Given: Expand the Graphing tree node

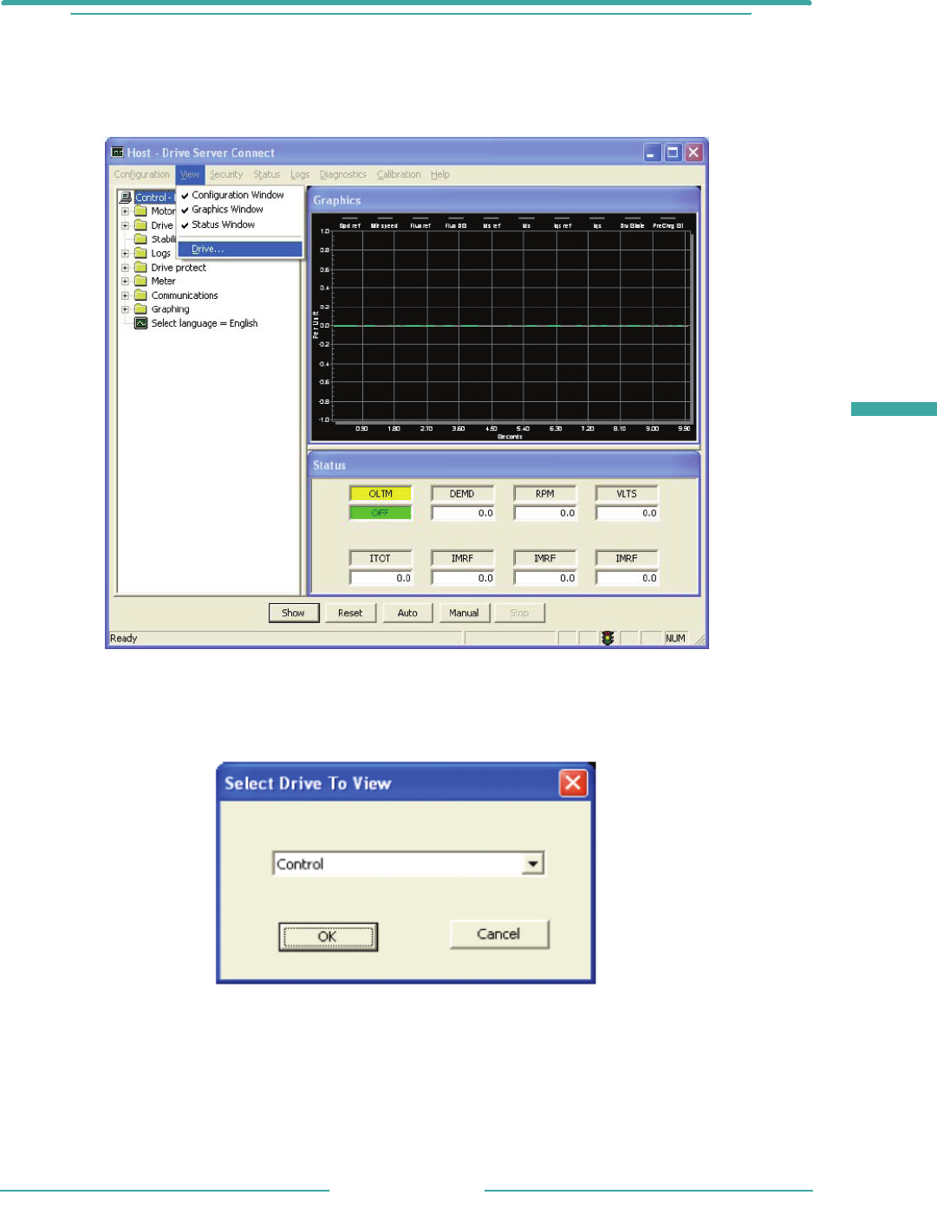Looking at the screenshot, I should [x=125, y=309].
